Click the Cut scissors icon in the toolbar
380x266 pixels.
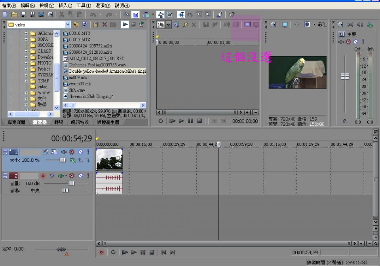62,15
